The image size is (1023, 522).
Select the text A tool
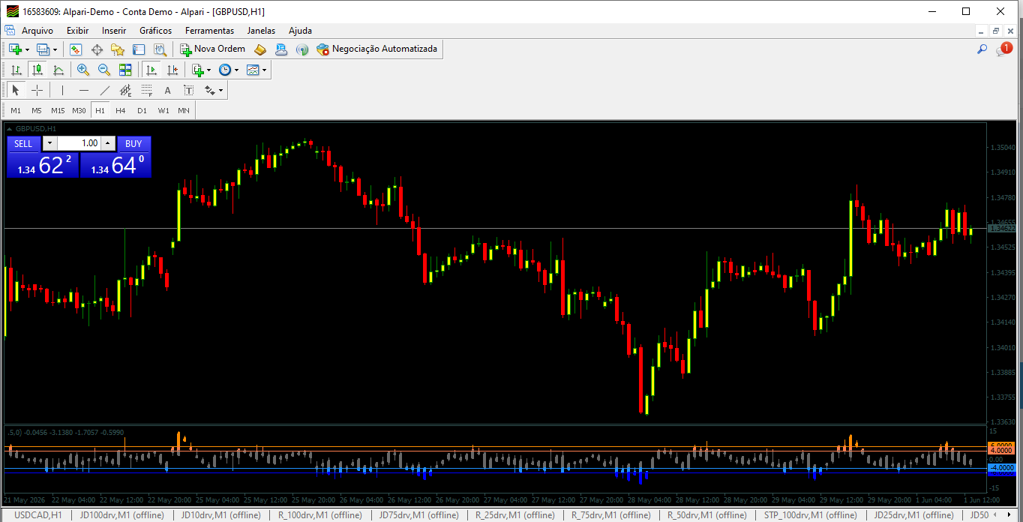pyautogui.click(x=167, y=90)
